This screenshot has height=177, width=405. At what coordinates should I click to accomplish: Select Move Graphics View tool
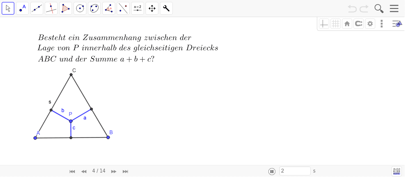click(152, 8)
